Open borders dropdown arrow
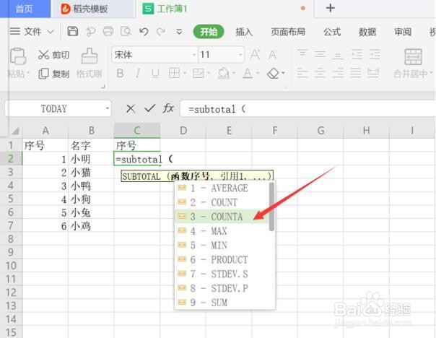 (x=185, y=74)
